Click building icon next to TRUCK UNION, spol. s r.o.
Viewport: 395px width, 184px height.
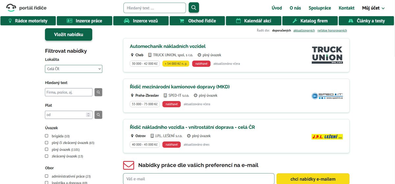click(x=150, y=55)
